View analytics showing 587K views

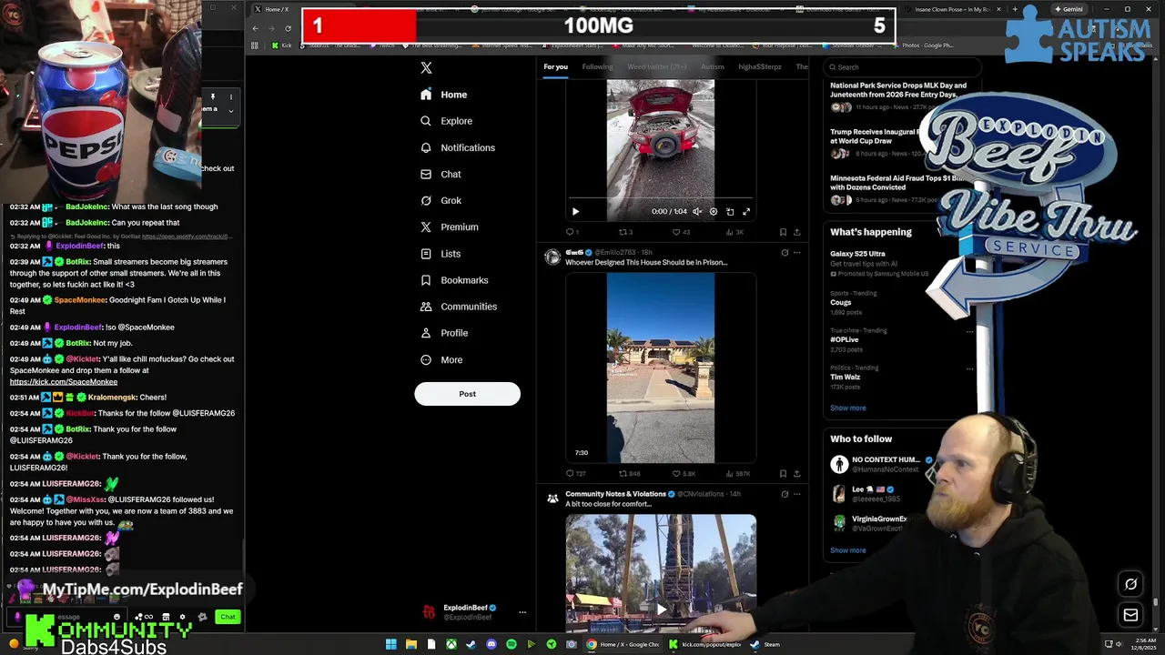click(x=738, y=473)
